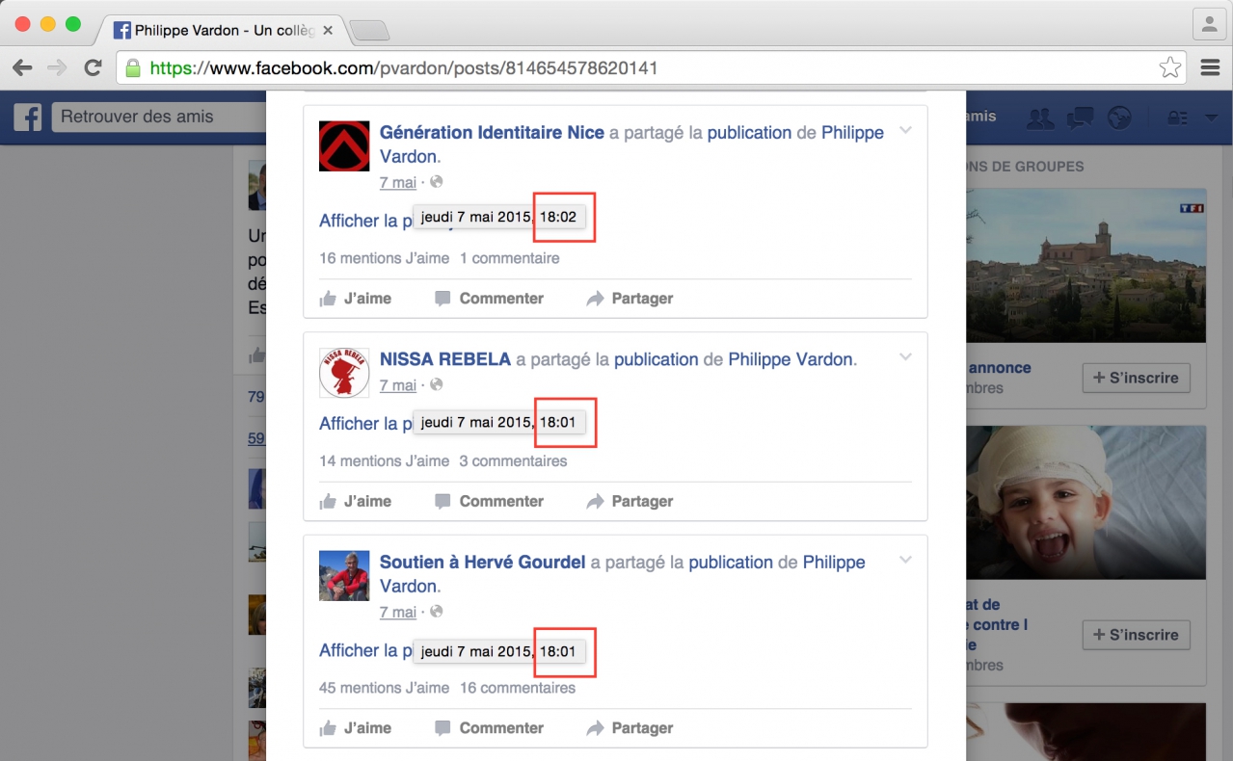Click 'publication' link in NISSA REBELA post
This screenshot has height=761, width=1233.
[656, 359]
